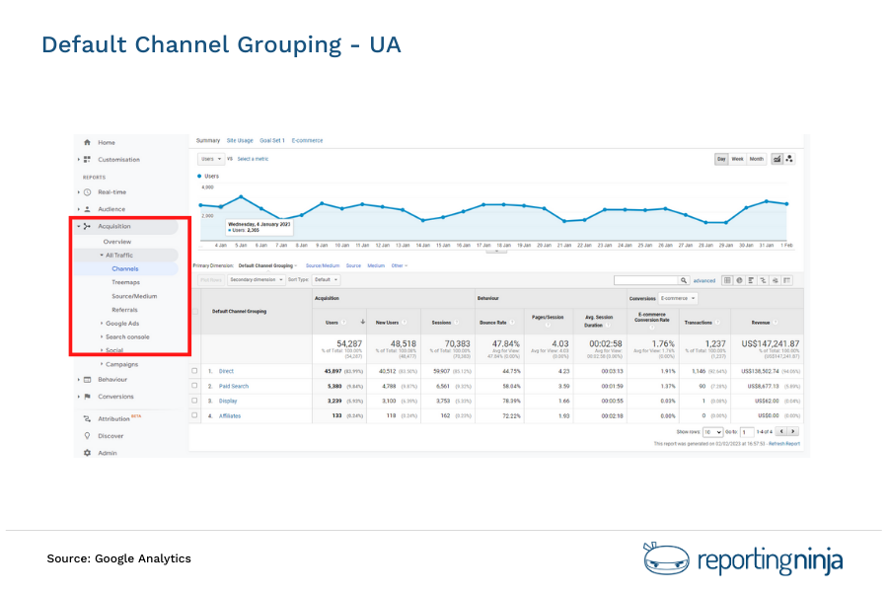Click the Attribution icon

pyautogui.click(x=87, y=418)
